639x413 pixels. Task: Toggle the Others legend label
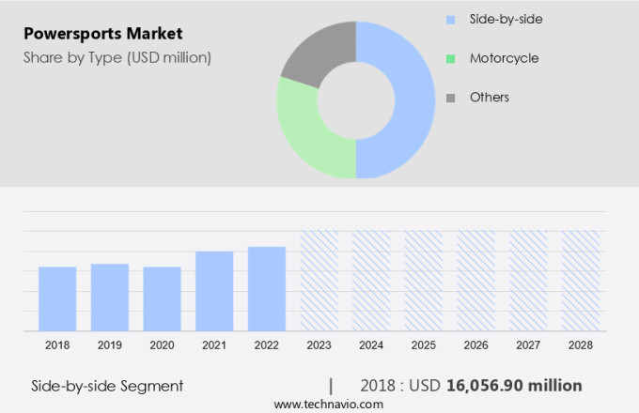tap(489, 98)
